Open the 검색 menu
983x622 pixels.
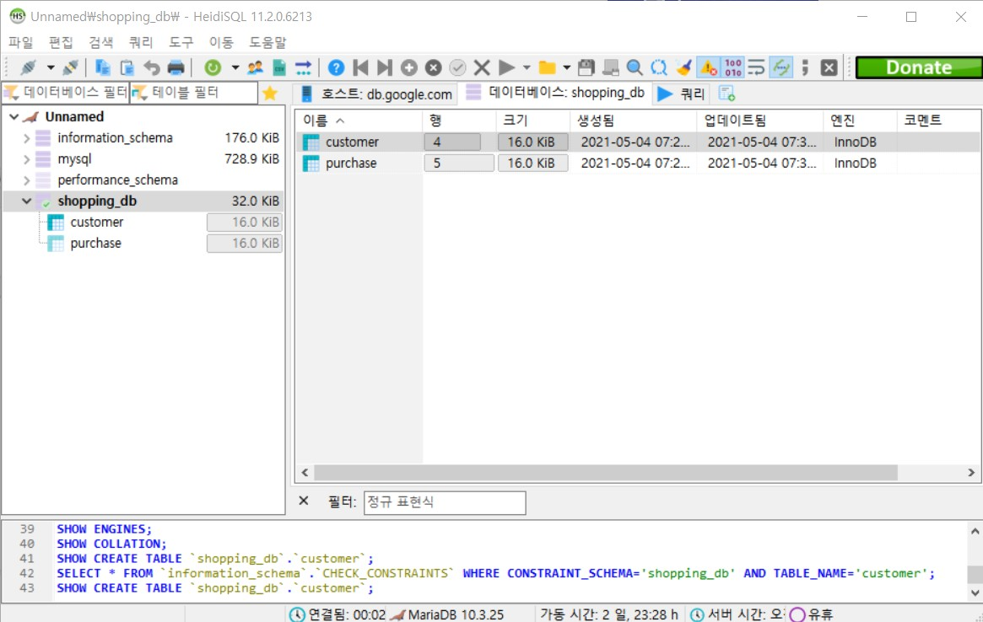(x=101, y=42)
